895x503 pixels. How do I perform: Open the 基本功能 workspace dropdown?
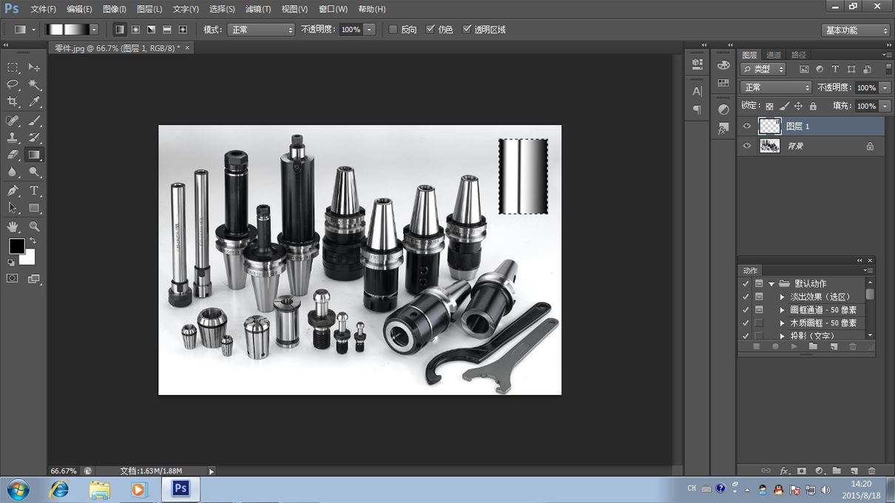point(856,30)
